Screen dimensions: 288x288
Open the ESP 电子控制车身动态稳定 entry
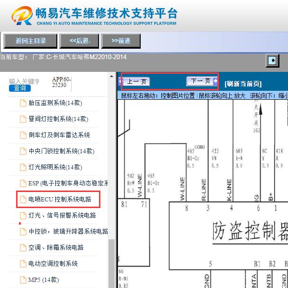pos(68,183)
